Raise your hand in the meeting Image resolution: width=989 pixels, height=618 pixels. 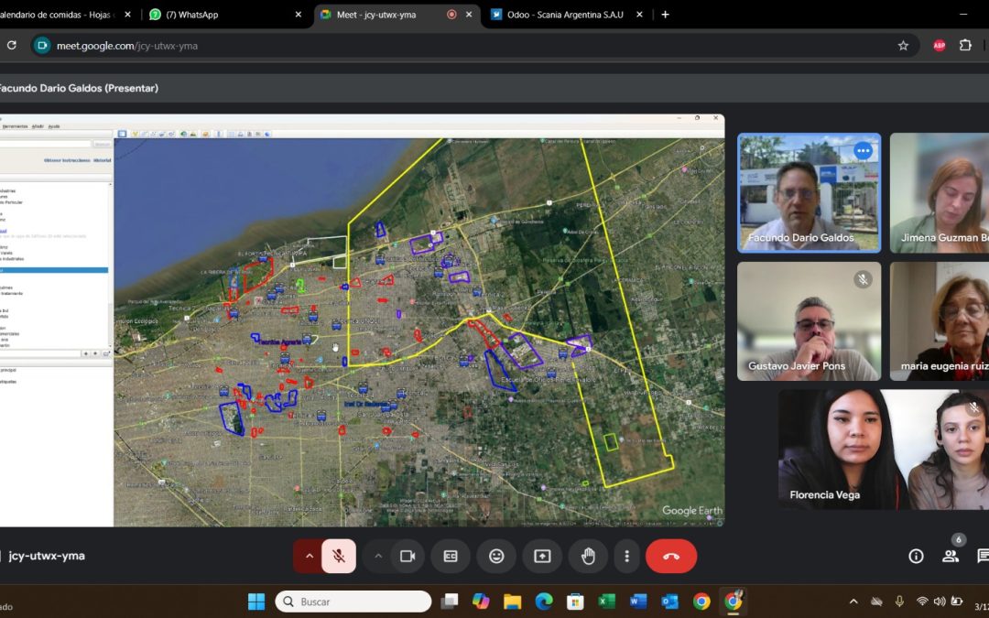coord(588,557)
